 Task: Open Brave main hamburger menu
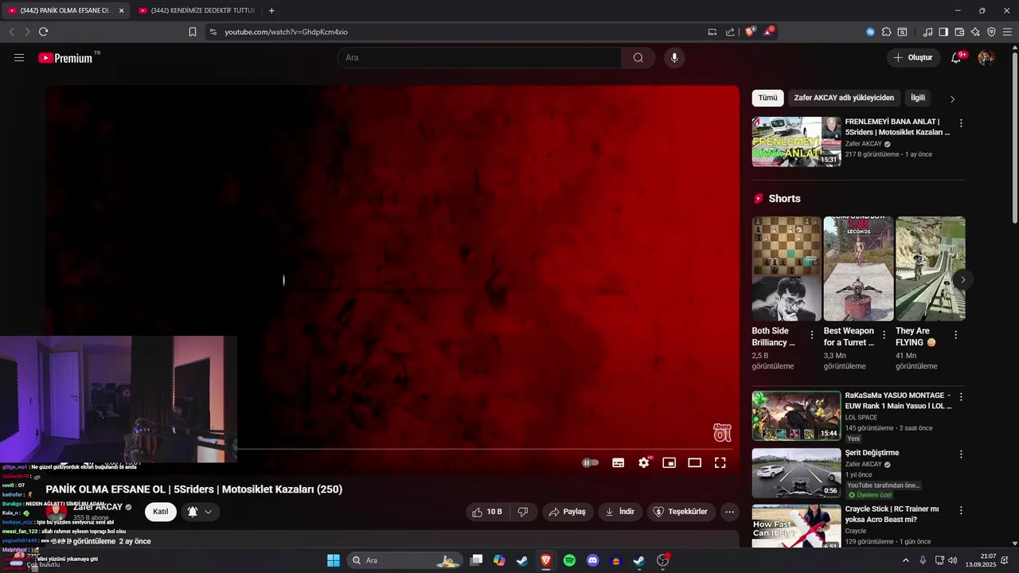coord(1007,32)
